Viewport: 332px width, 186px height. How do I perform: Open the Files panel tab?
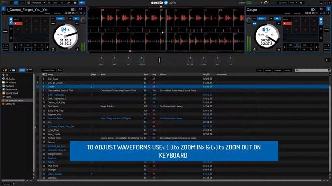pyautogui.click(x=259, y=70)
